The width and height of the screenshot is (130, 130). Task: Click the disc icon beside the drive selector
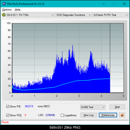4,15
